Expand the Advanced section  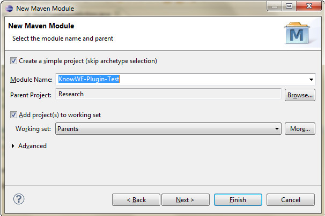click(x=13, y=146)
